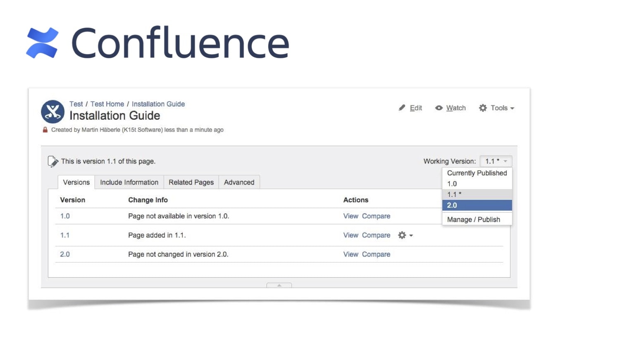This screenshot has height=348, width=620.
Task: Open version 2.0 link in table
Action: (x=65, y=254)
